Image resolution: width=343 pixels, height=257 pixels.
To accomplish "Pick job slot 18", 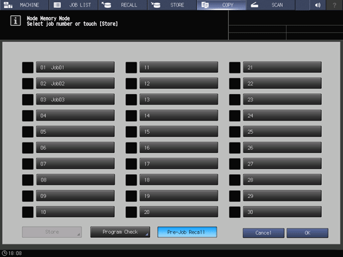I will pos(178,180).
